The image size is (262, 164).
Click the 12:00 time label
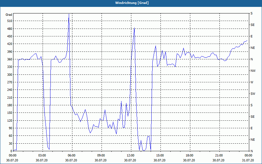131,155
